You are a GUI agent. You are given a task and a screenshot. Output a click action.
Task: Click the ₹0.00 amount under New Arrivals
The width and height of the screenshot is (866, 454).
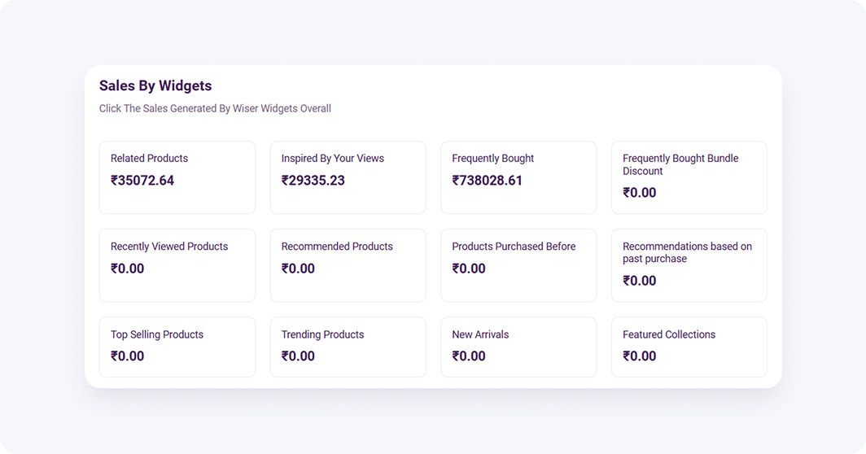pos(469,356)
